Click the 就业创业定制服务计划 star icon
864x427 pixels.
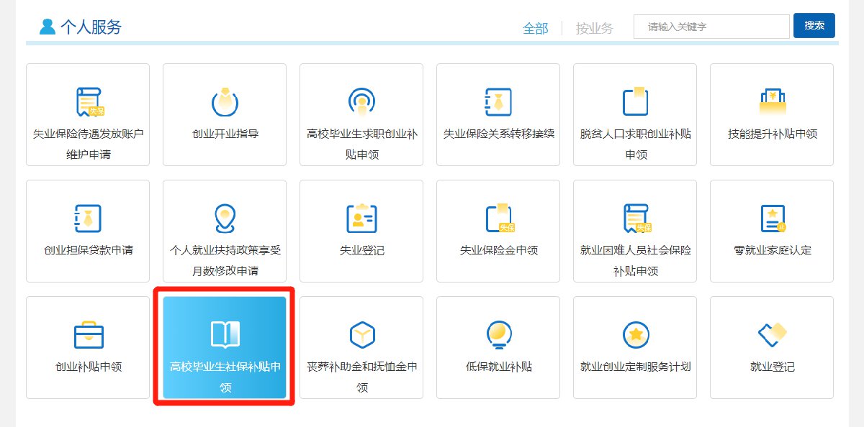pos(635,335)
